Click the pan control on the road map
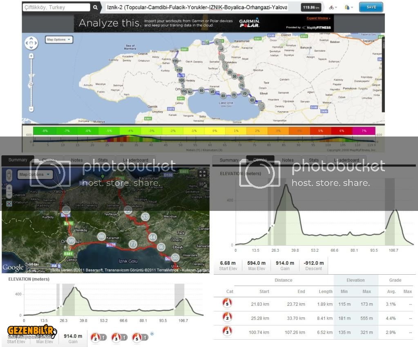The width and height of the screenshot is (418, 347). coord(31,43)
